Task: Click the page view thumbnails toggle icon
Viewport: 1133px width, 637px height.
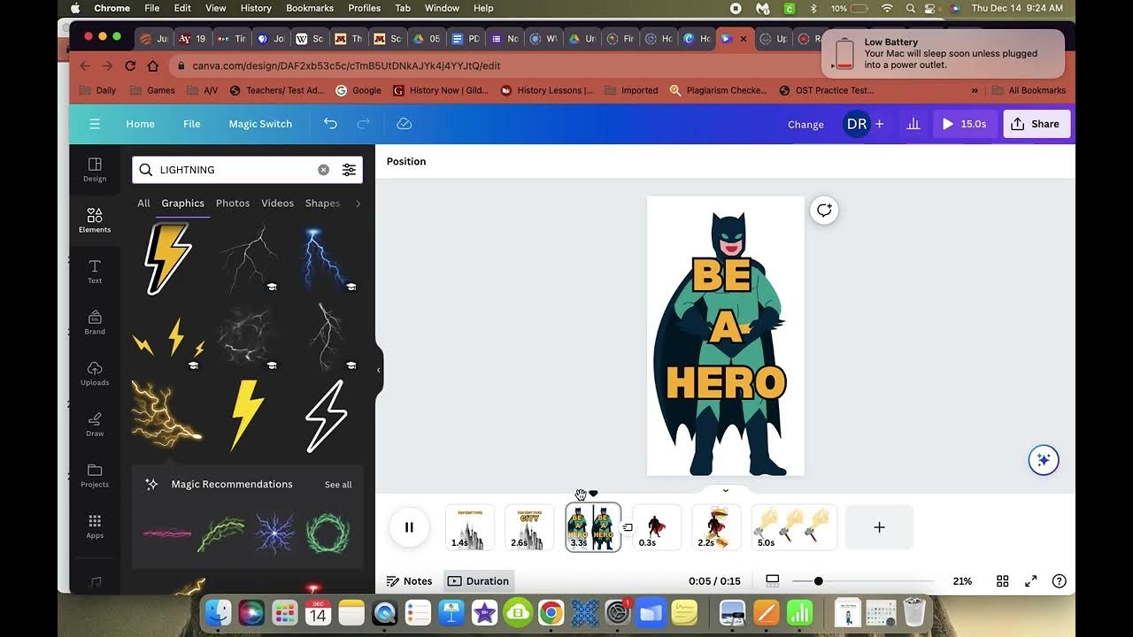Action: tap(772, 581)
